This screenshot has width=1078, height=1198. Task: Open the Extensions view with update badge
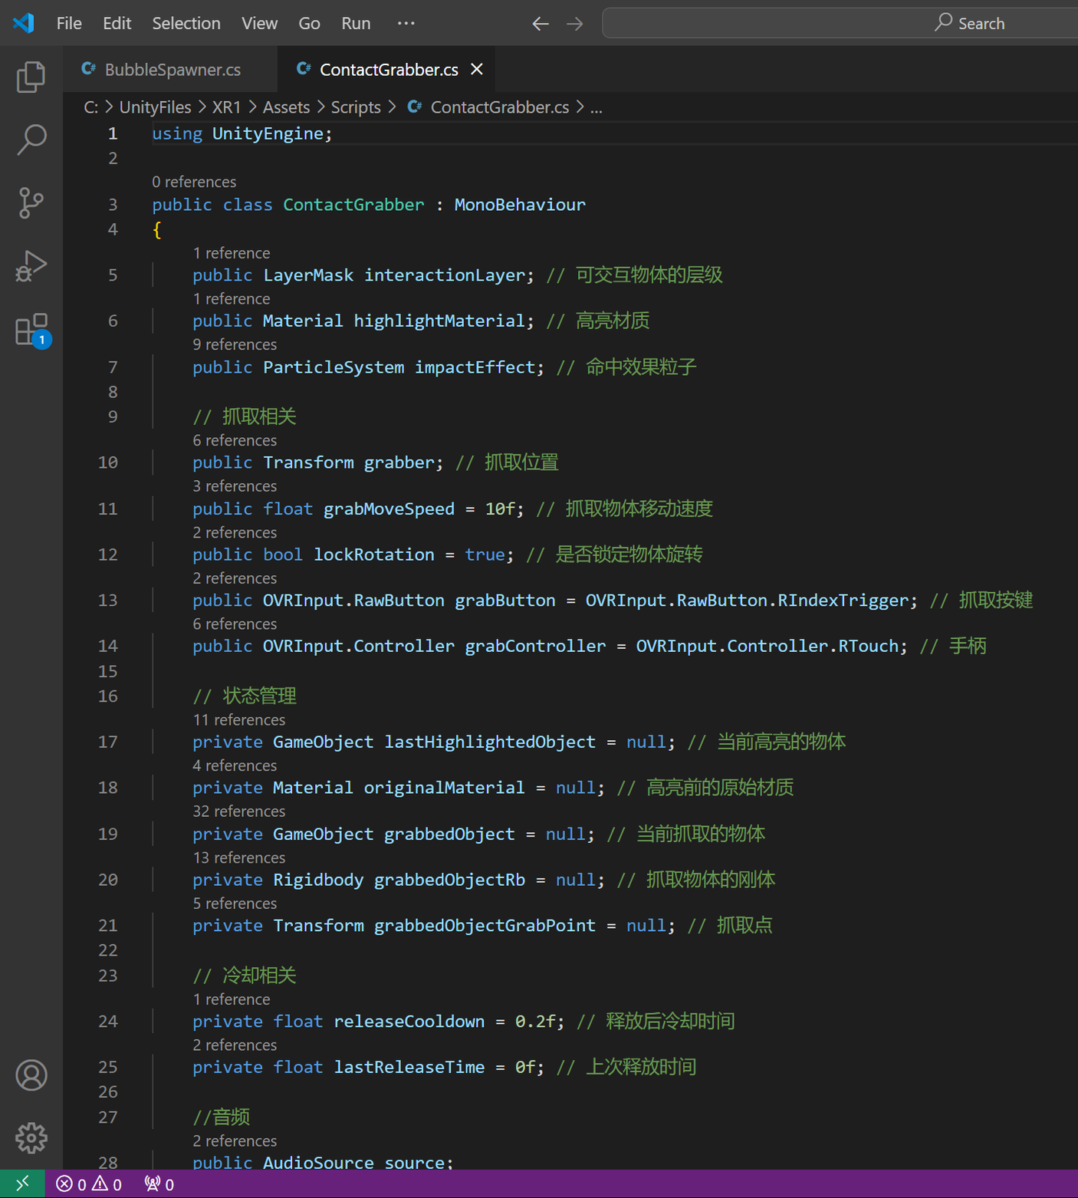coord(31,330)
